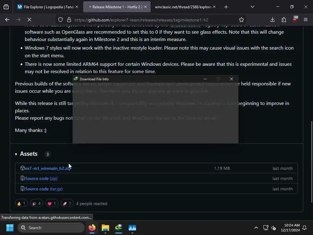Open the extension with badge 10
The width and height of the screenshot is (313, 235).
coord(295,19)
